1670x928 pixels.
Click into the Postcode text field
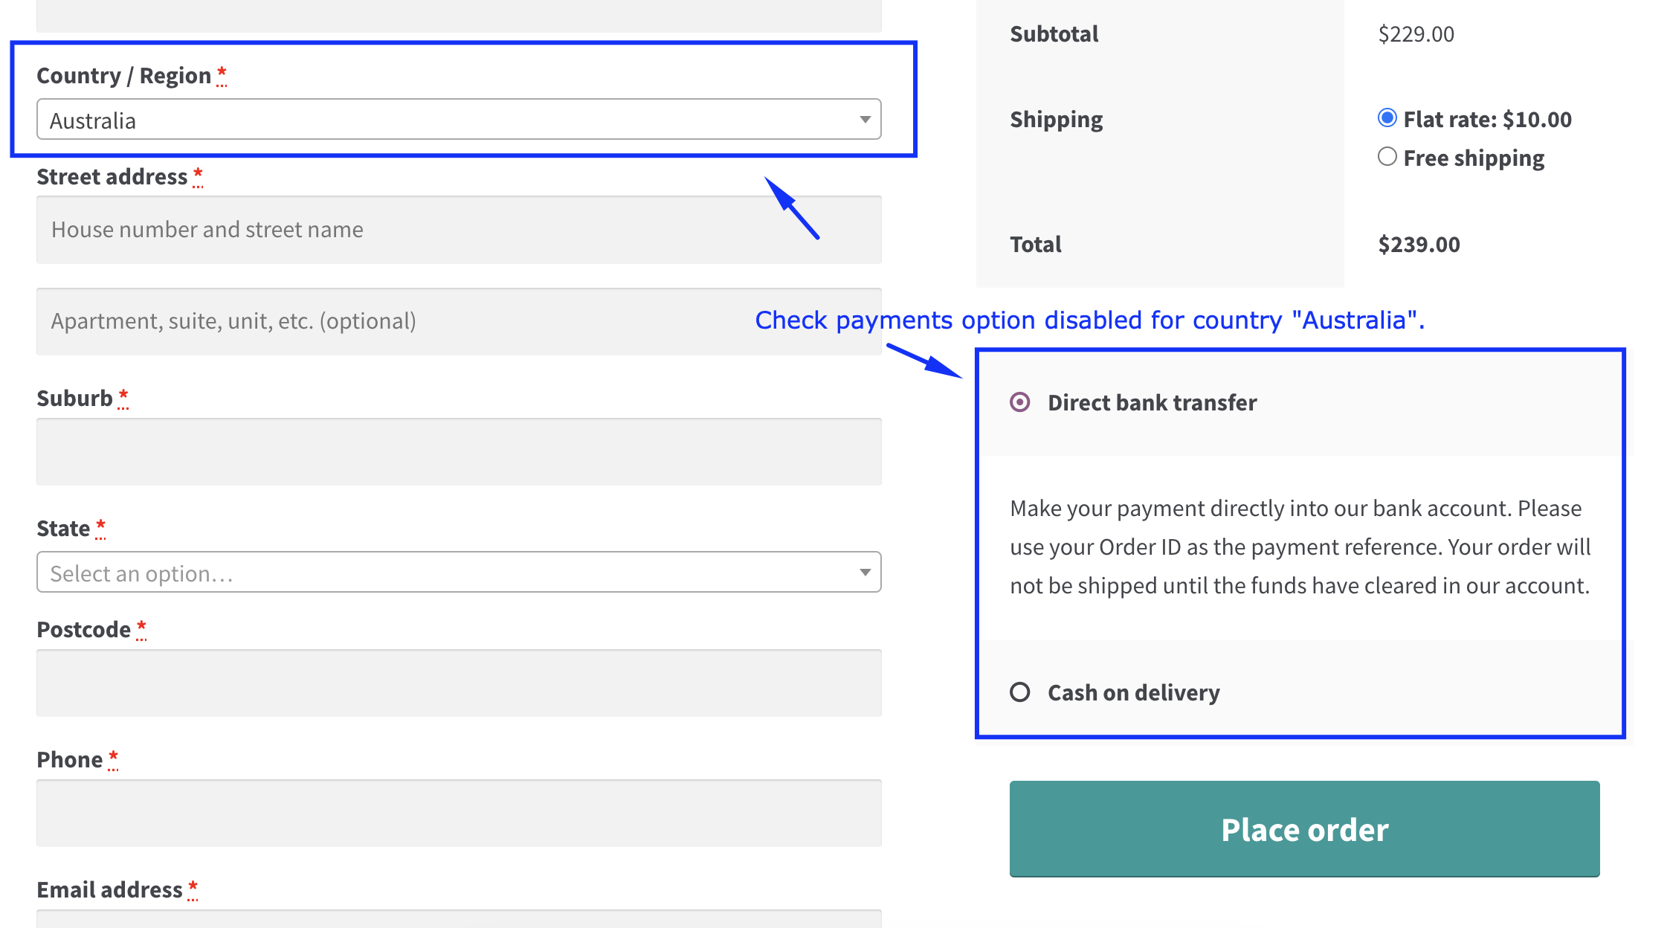click(459, 683)
